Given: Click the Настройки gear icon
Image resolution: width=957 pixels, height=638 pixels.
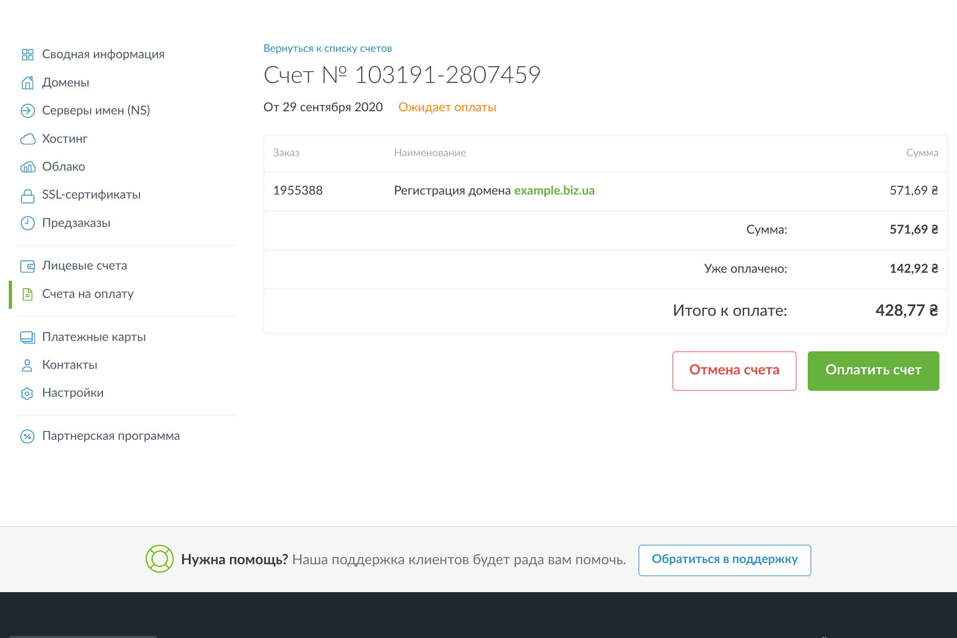Looking at the screenshot, I should coord(27,394).
